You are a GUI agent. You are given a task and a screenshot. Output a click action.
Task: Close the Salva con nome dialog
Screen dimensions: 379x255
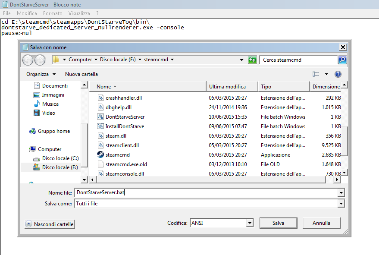point(343,47)
